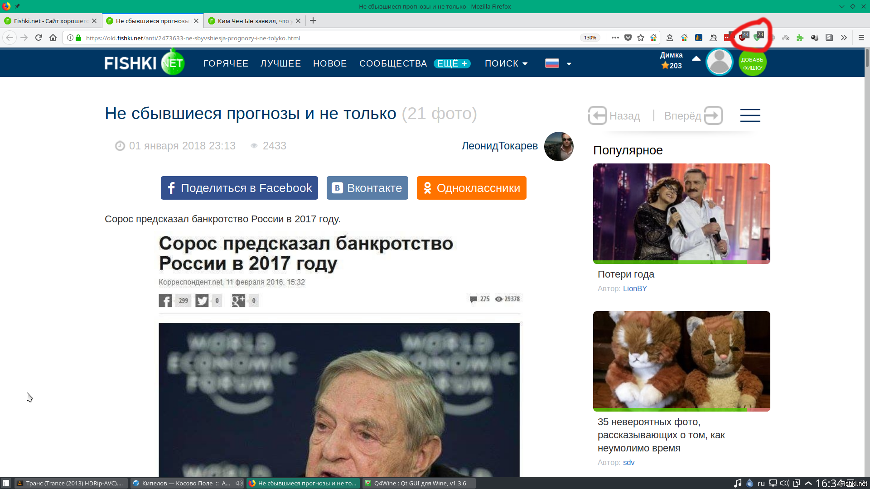The height and width of the screenshot is (489, 870).
Task: Go to previous post with Назад
Action: pos(614,115)
